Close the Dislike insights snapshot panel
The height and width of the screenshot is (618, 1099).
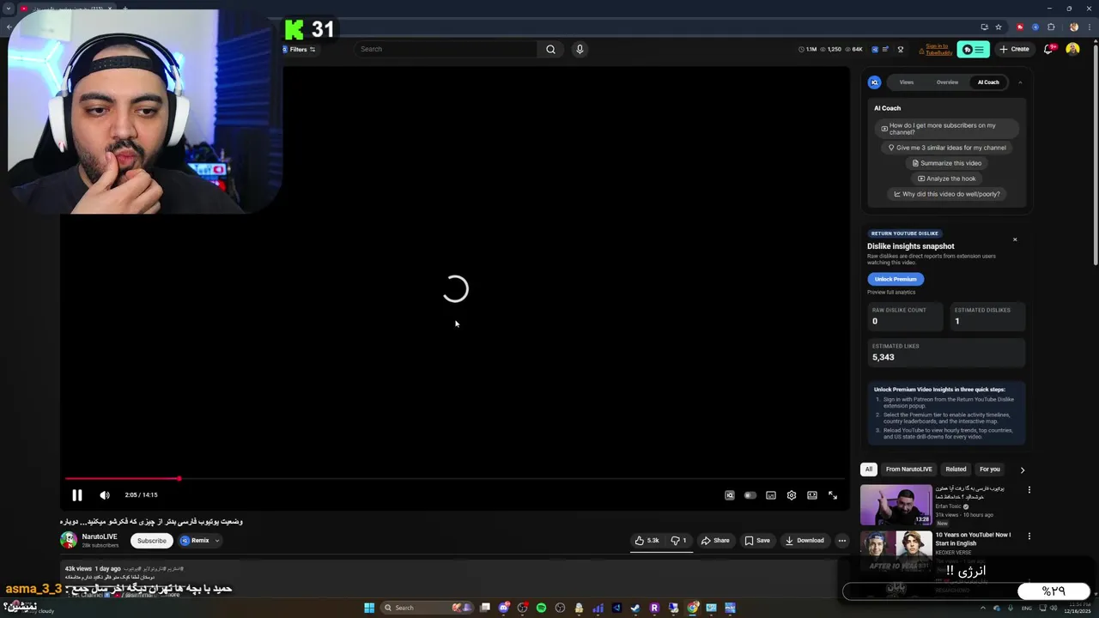1015,239
